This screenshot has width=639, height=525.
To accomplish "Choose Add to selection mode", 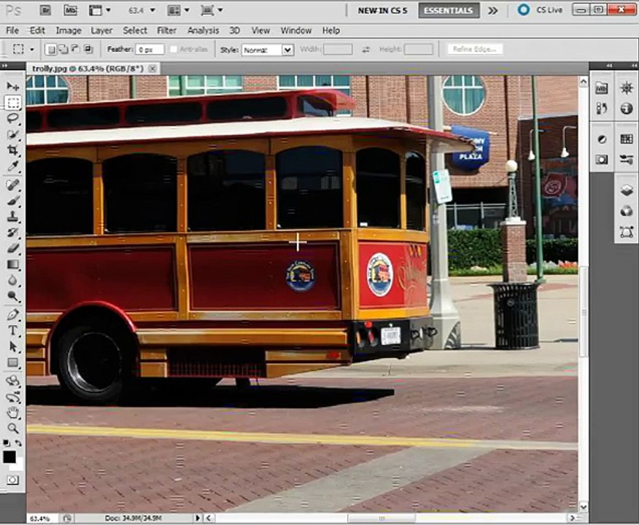I will click(x=63, y=50).
